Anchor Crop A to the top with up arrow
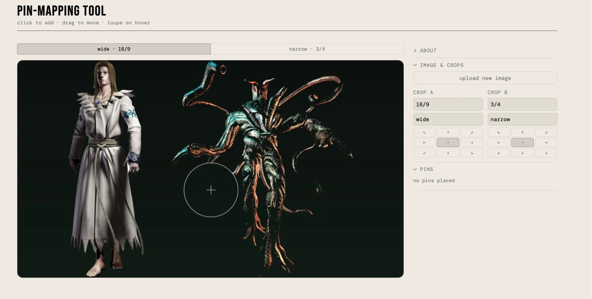The image size is (592, 299). (448, 133)
